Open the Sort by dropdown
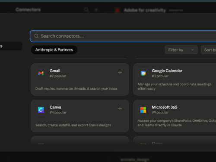Image resolution: width=216 pixels, height=162 pixels. coord(209,50)
